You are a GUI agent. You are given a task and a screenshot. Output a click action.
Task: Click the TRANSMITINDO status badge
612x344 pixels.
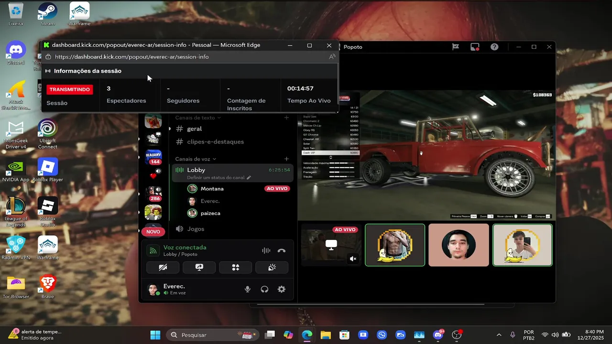click(70, 89)
